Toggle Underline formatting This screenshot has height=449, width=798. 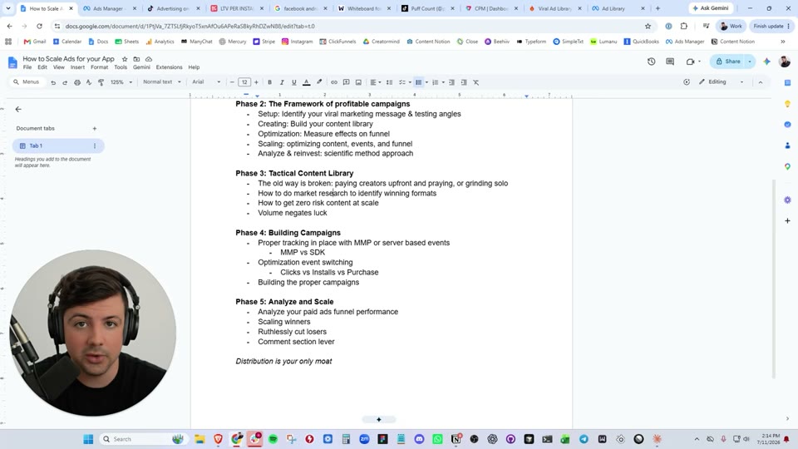[x=293, y=82]
